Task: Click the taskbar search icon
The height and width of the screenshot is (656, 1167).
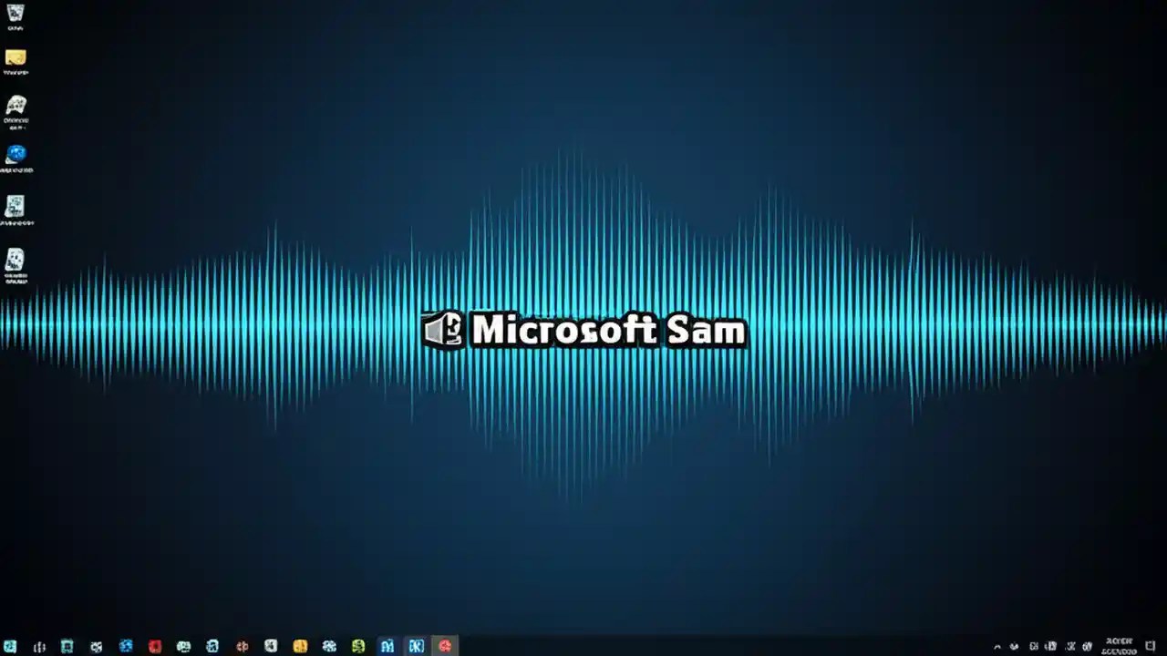Action: [x=39, y=646]
